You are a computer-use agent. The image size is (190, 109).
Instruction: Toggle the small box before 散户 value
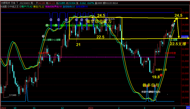20,7
